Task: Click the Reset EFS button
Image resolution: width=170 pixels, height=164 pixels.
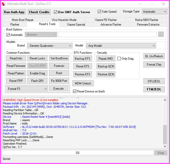Action: pos(83,66)
